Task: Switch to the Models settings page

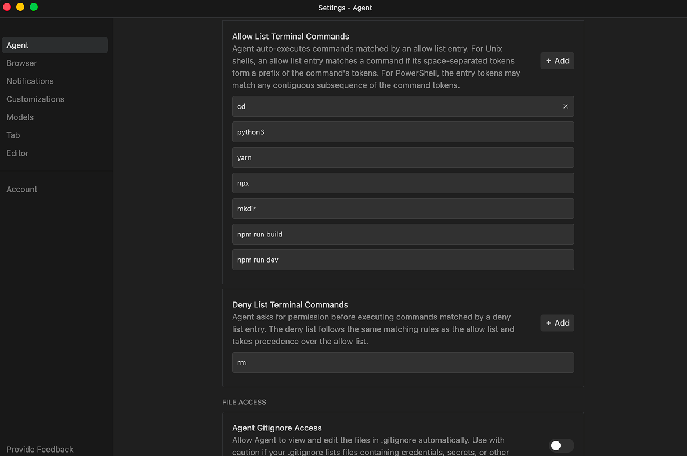Action: coord(20,117)
